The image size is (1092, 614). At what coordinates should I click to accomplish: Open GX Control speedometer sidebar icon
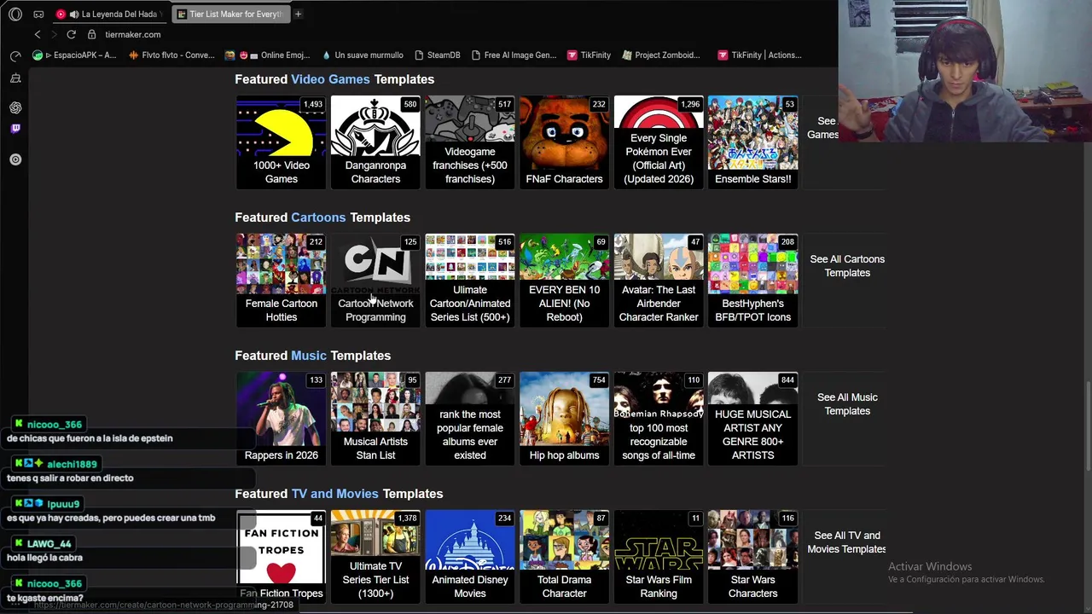(15, 56)
